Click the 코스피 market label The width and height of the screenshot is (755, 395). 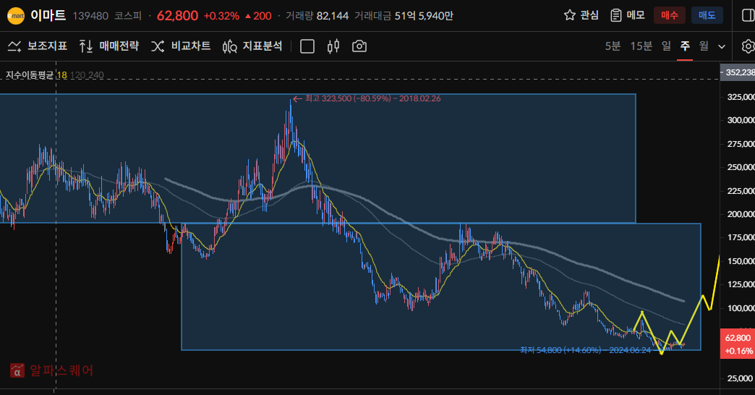(128, 16)
